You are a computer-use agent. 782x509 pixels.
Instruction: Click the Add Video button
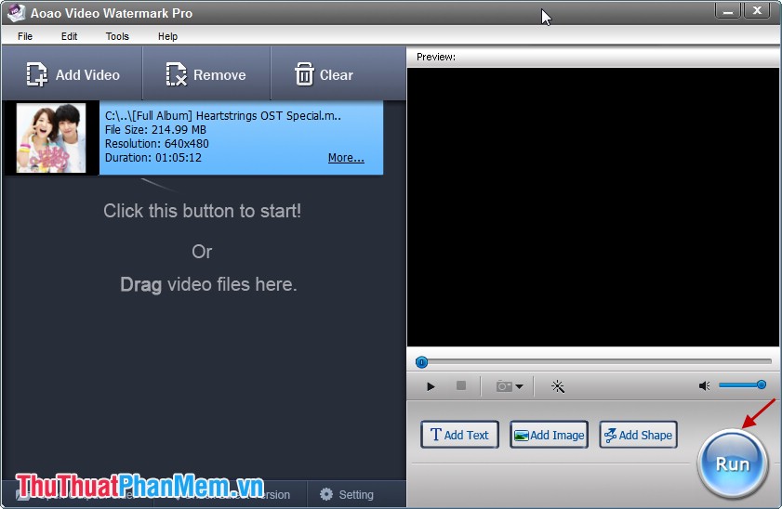73,74
